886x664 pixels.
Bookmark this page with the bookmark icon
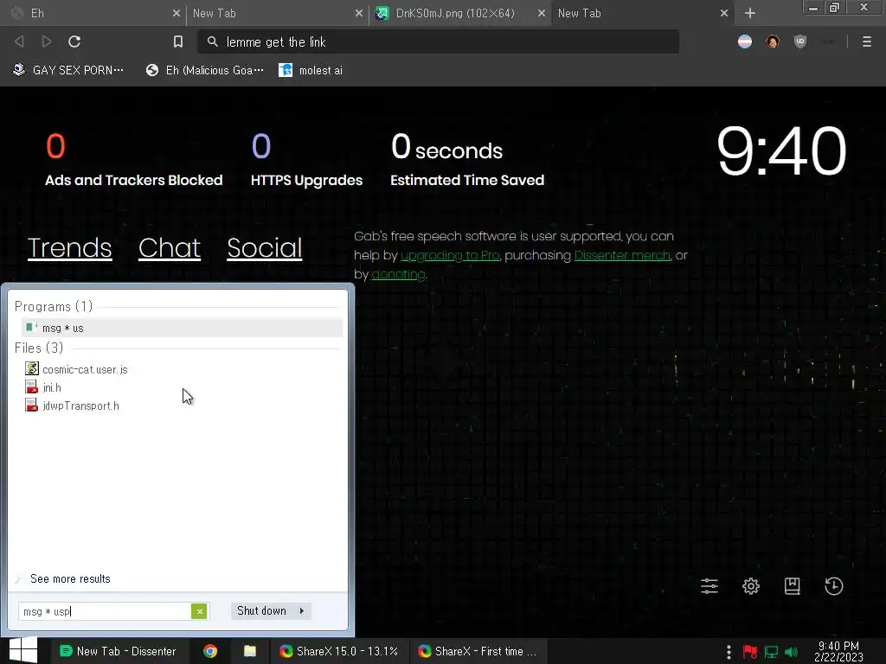[178, 41]
